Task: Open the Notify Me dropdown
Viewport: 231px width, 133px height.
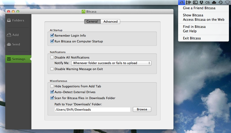Action: (111, 63)
